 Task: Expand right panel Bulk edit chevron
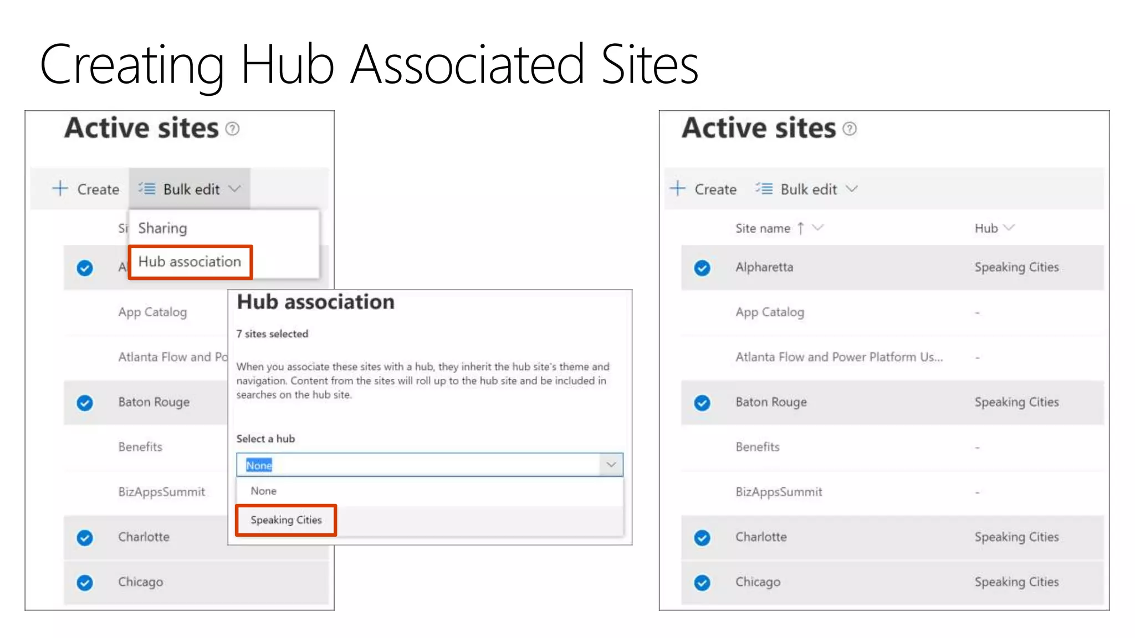(852, 189)
